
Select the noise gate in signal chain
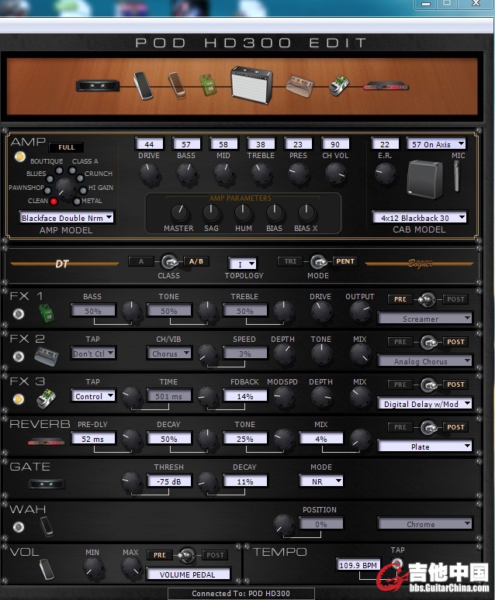97,85
